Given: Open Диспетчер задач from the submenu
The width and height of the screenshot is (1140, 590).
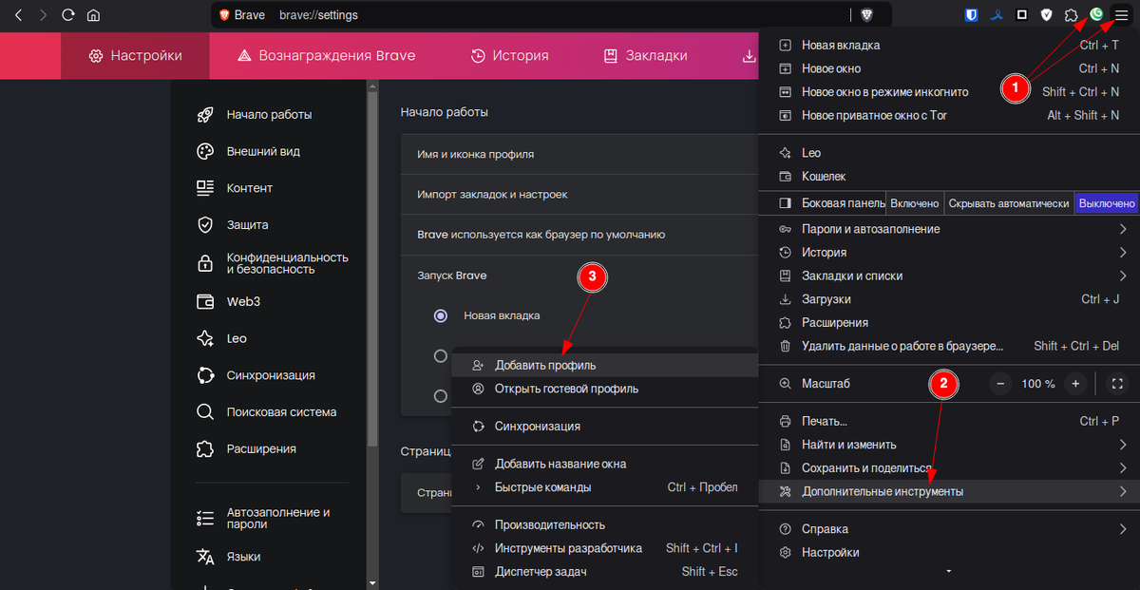Looking at the screenshot, I should click(x=605, y=572).
